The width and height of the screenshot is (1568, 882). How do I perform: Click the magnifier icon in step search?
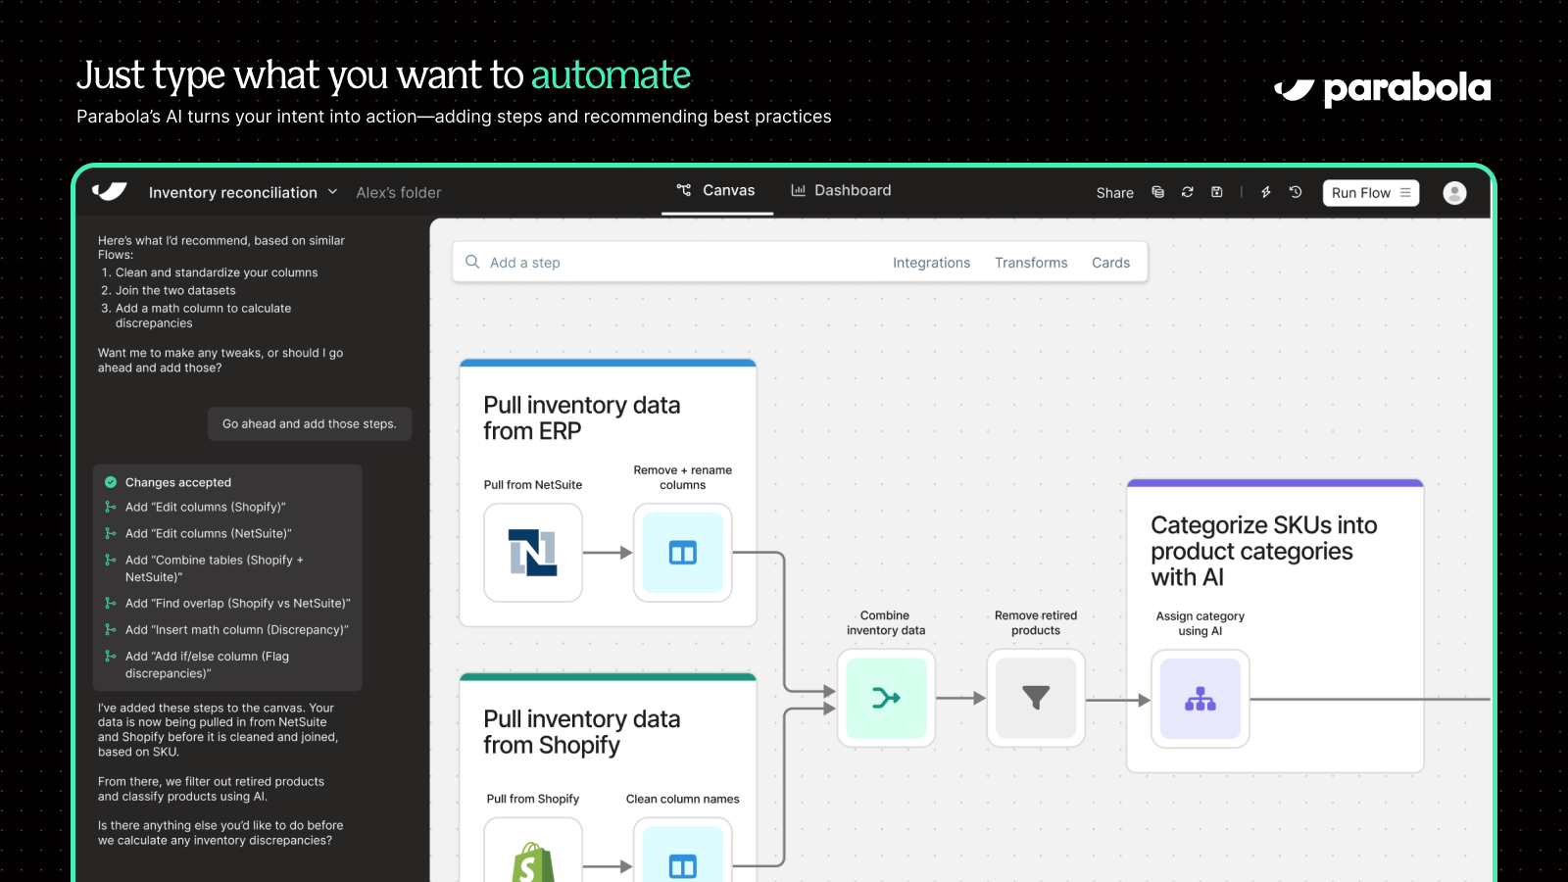[472, 262]
